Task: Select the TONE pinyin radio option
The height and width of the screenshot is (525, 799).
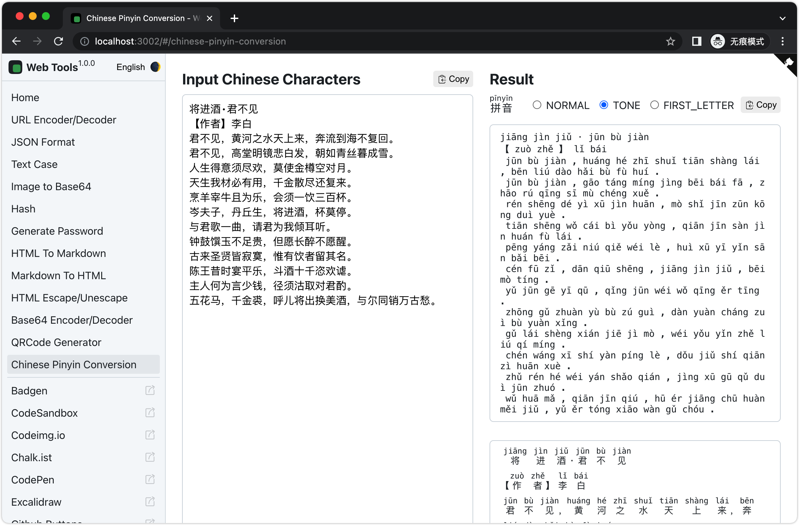Action: [x=604, y=105]
